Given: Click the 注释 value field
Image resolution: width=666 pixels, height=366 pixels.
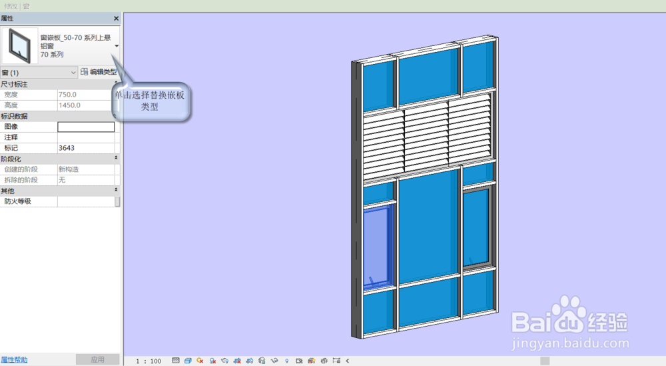Looking at the screenshot, I should coord(86,137).
